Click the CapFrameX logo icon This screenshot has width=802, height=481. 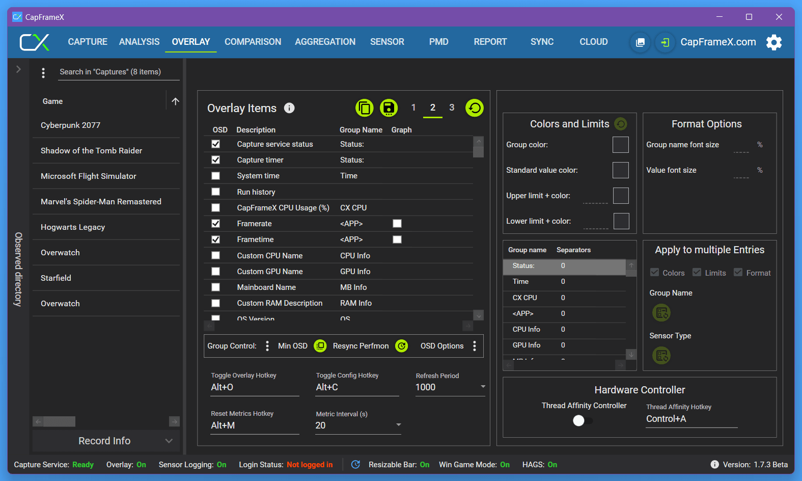35,42
